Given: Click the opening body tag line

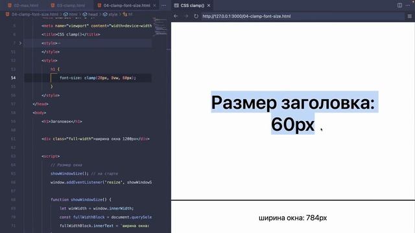Looking at the screenshot, I should coord(39,113).
